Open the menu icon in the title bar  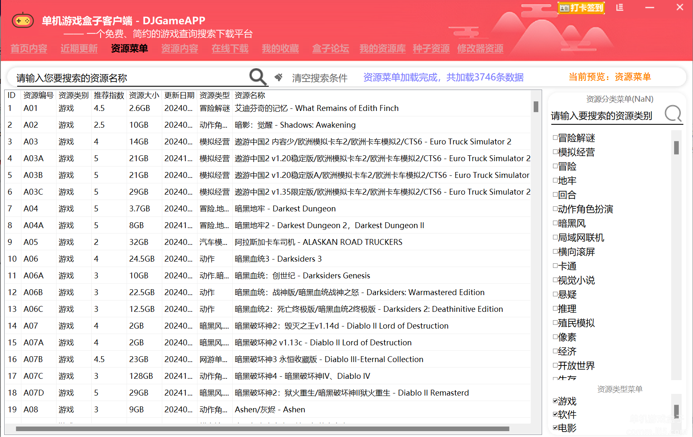pos(620,8)
